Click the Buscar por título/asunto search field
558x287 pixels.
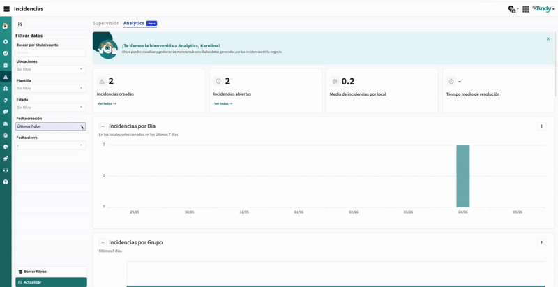[50, 52]
